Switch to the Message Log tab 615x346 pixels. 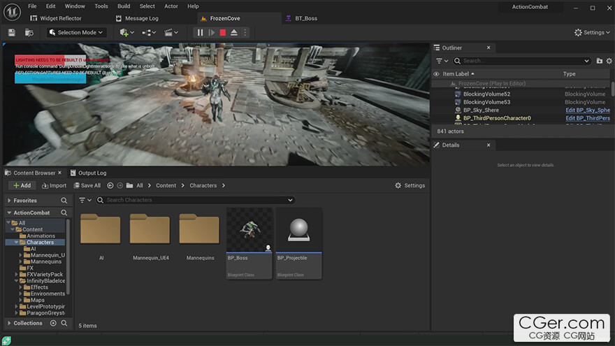click(x=137, y=18)
